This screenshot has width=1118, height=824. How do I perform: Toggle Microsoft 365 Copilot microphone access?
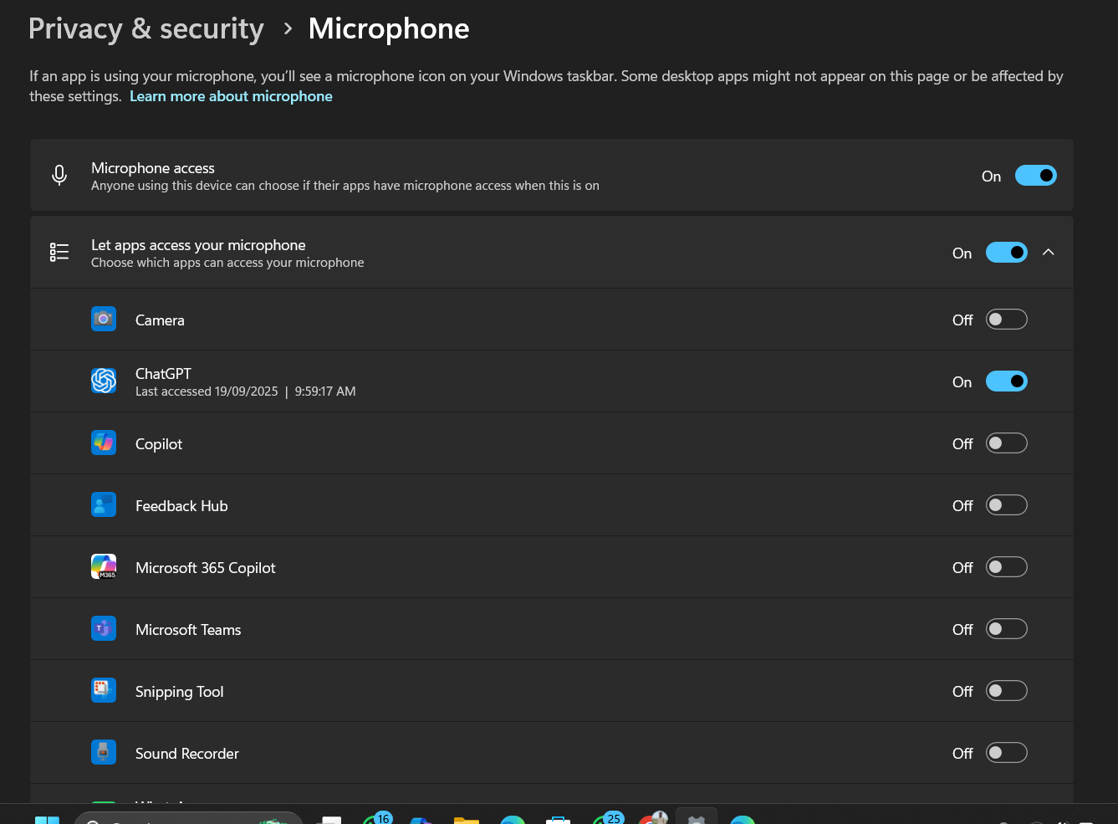pos(1007,567)
